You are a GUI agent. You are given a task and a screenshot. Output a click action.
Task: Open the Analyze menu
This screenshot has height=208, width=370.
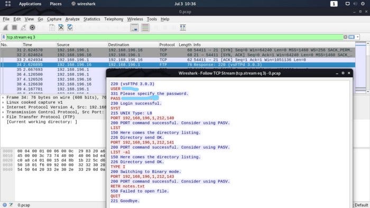coord(72,19)
